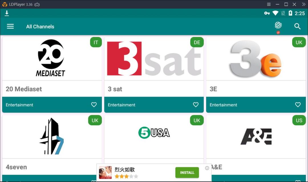
Task: Tap the 2:25 clock in status bar
Action: (300, 13)
